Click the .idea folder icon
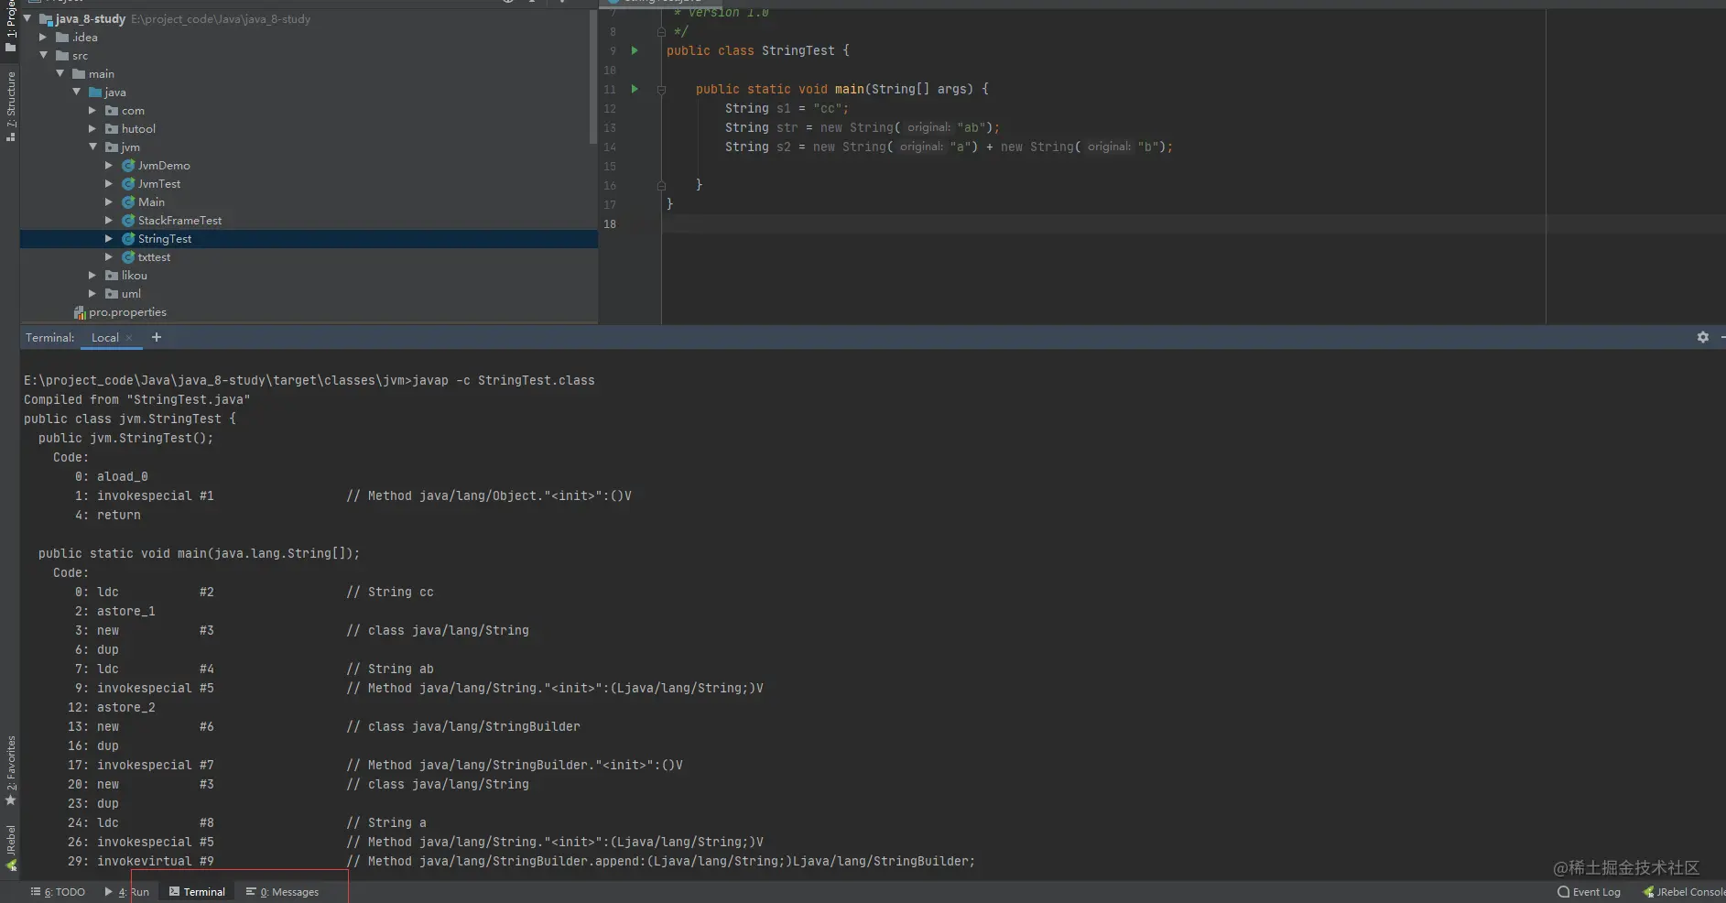The image size is (1726, 903). click(x=62, y=38)
